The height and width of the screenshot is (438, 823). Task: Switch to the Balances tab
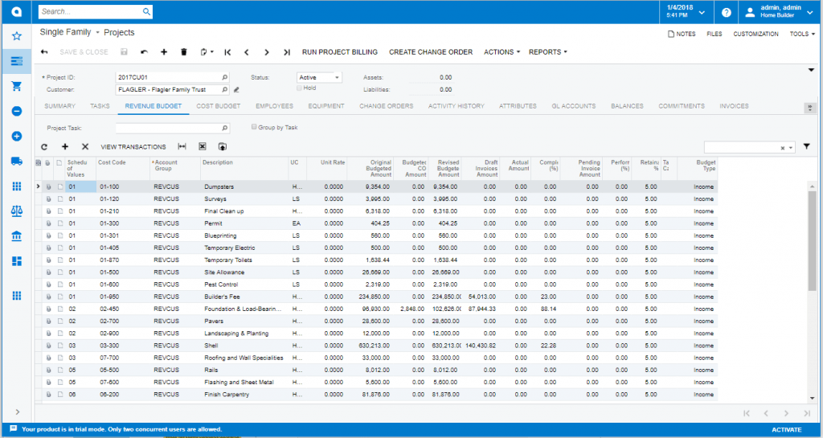[627, 106]
